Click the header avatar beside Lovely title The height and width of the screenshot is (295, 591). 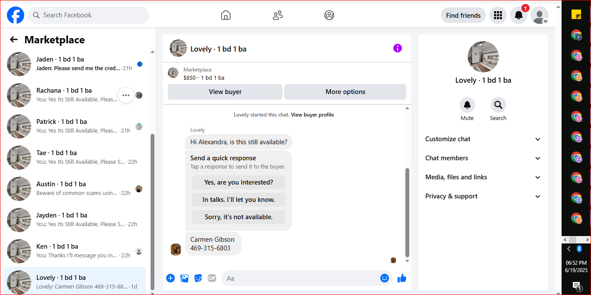[178, 48]
